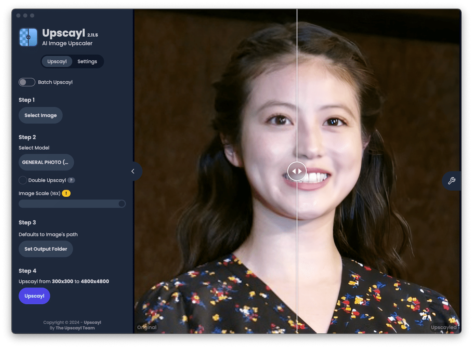Start processing with the purple Upscayl button
Screen dimensions: 473x348
click(x=34, y=296)
